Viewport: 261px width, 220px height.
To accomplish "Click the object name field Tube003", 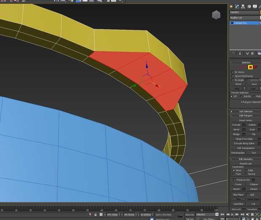I will click(244, 12).
